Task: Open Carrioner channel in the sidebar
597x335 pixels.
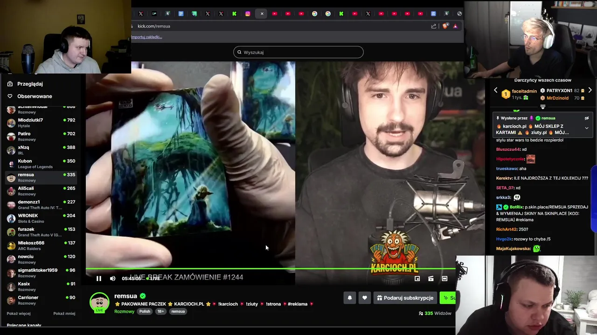Action: [x=41, y=300]
